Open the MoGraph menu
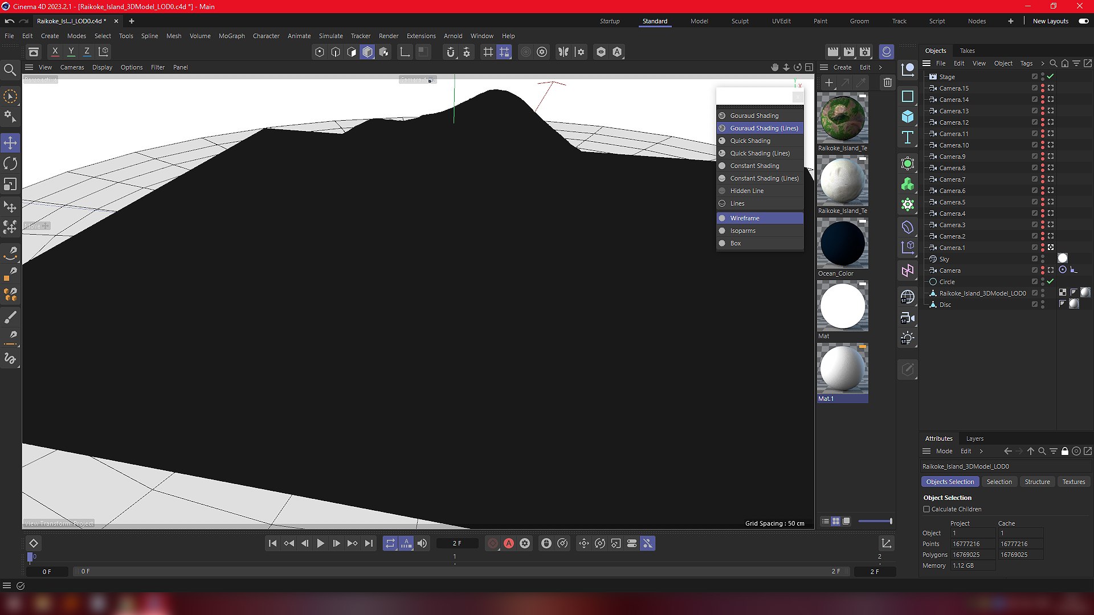The width and height of the screenshot is (1094, 615). coord(231,36)
